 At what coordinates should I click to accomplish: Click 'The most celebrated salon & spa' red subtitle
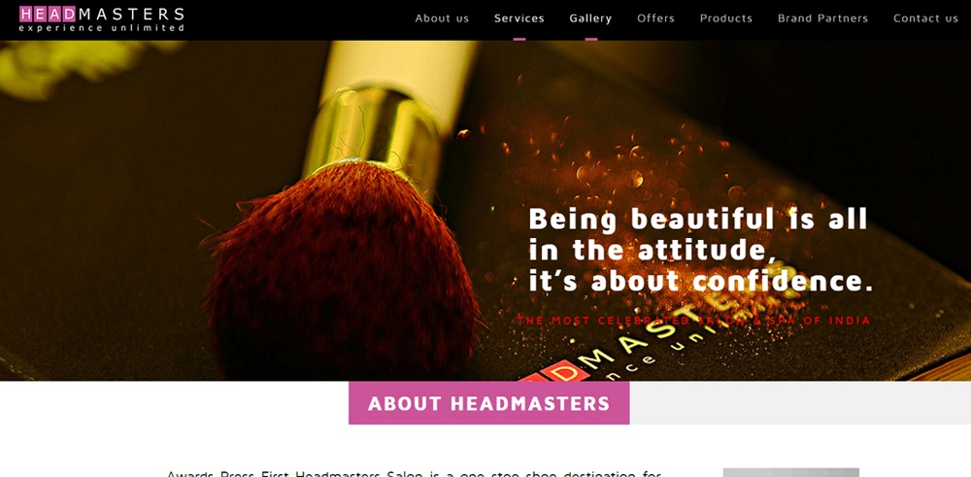click(694, 321)
